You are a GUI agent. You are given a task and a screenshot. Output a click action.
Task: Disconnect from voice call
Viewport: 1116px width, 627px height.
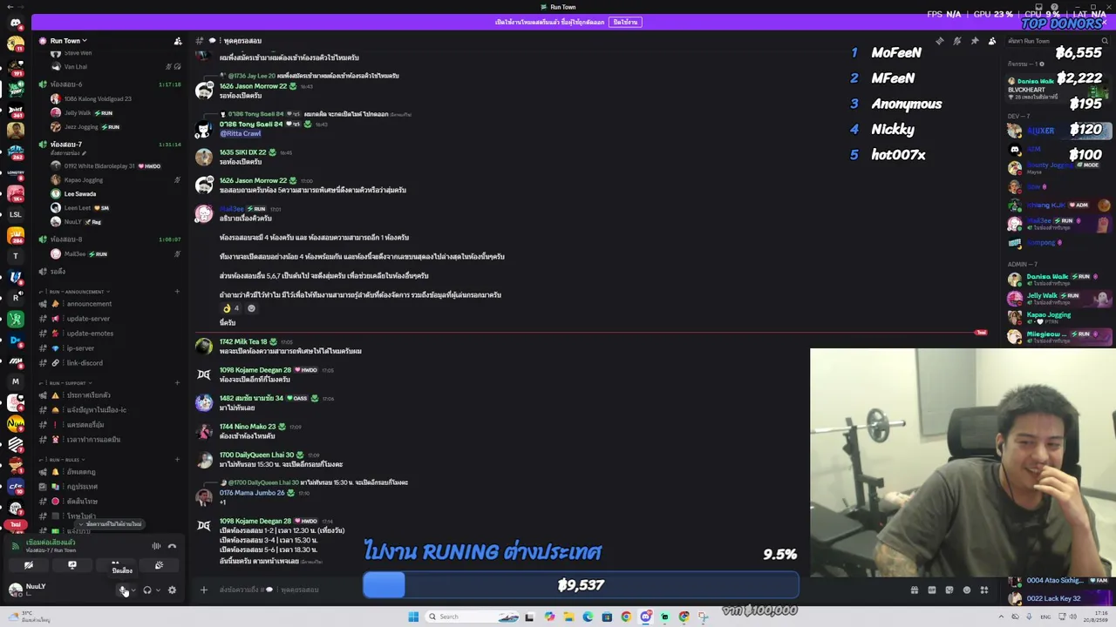[172, 547]
